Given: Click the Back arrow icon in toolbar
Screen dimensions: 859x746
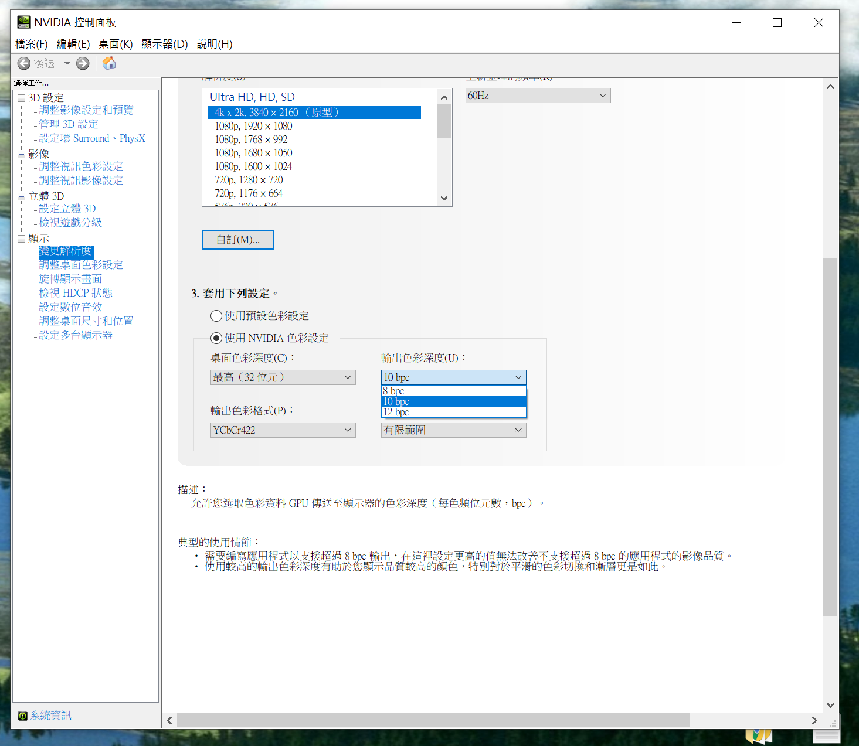Looking at the screenshot, I should click(x=24, y=63).
